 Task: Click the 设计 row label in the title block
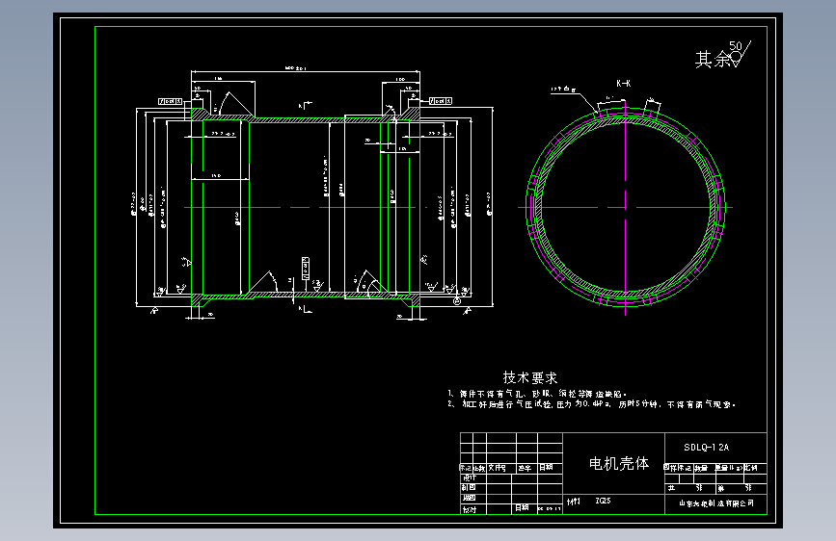(470, 477)
